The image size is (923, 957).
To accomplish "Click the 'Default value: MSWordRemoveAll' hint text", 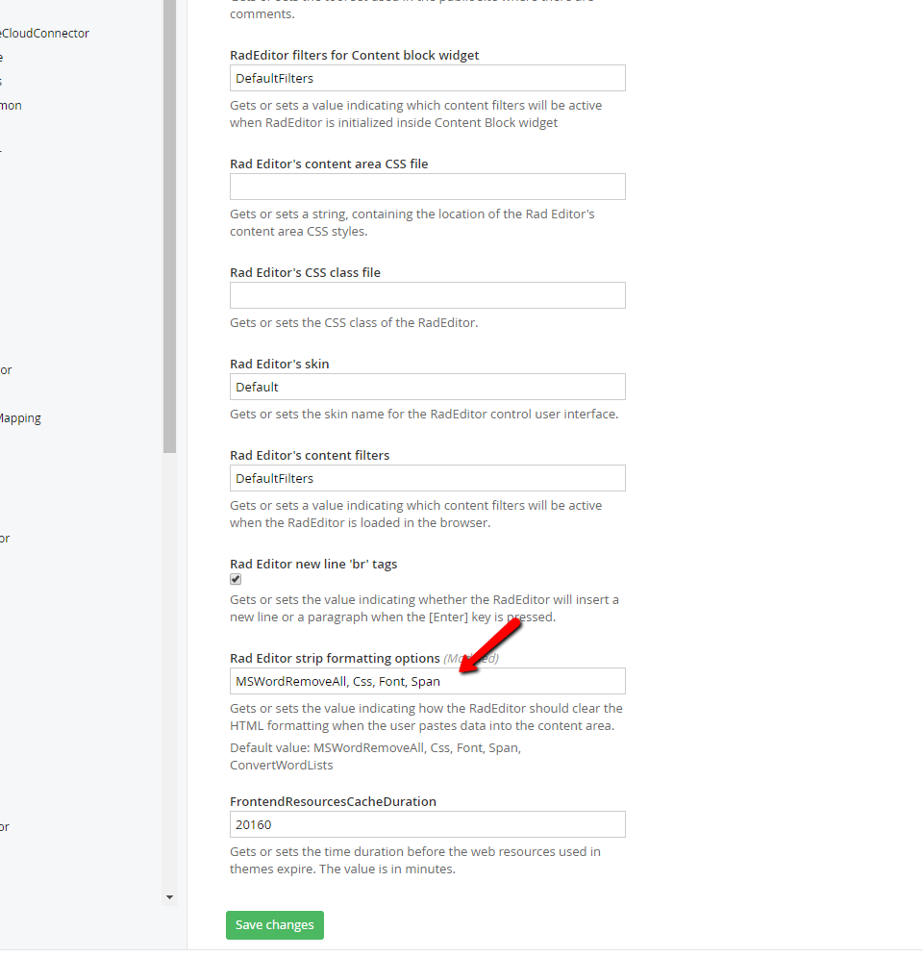I will pyautogui.click(x=375, y=756).
